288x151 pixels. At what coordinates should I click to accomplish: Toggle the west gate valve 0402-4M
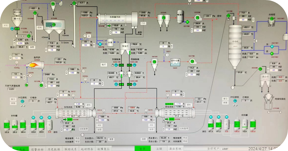coord(129,65)
